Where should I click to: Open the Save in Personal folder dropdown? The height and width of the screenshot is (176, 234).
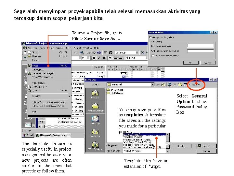(x=152, y=84)
